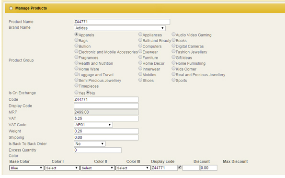Click the Manage Products header bullet icon
The width and height of the screenshot is (285, 178).
tap(11, 8)
